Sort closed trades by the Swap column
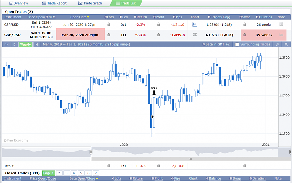 [x=236, y=178]
